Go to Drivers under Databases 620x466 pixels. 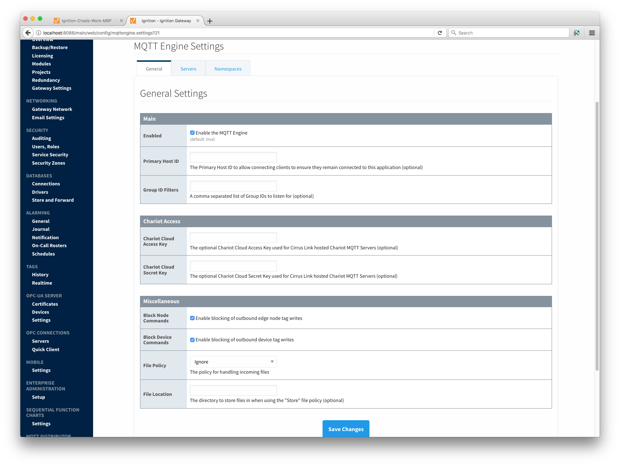(40, 192)
